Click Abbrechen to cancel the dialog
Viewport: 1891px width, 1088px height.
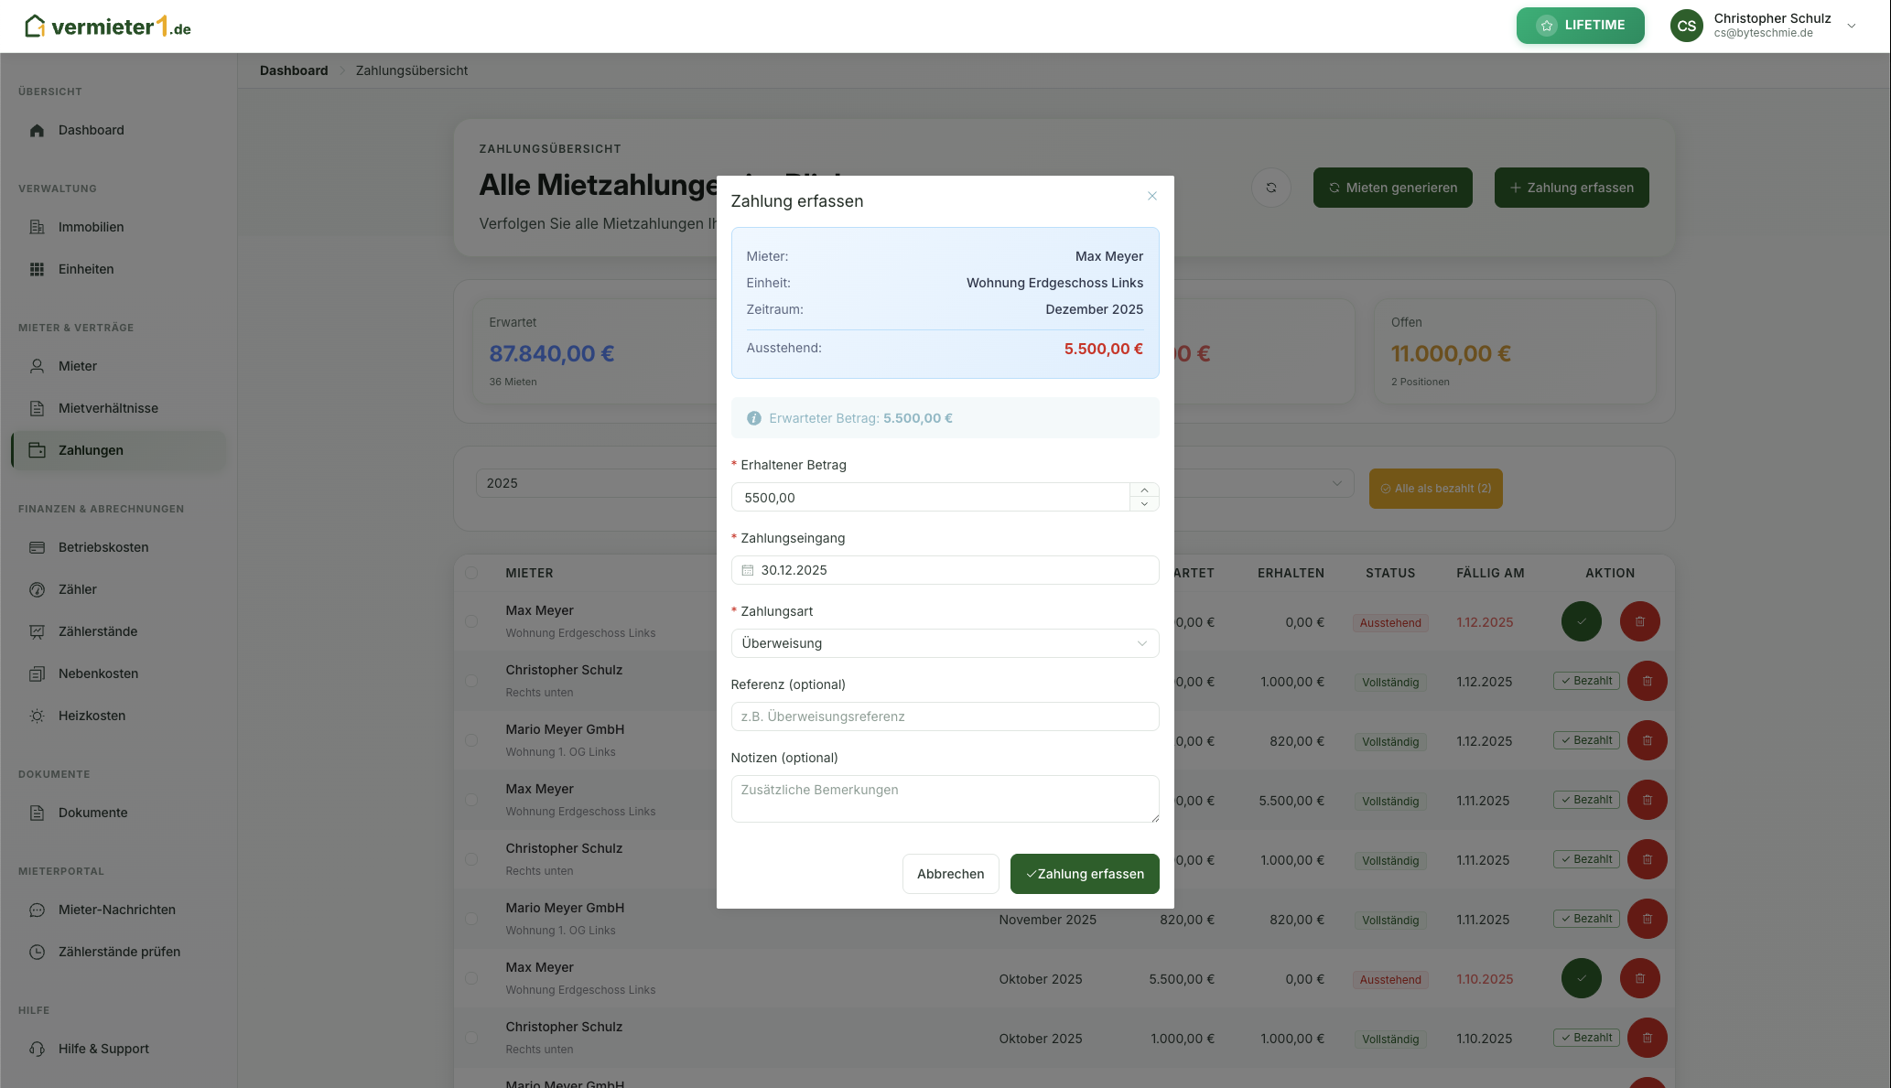[x=950, y=874]
